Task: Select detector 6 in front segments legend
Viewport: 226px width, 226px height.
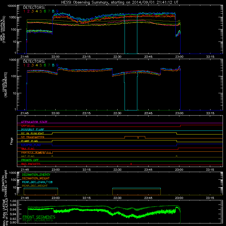Action: coord(45,11)
